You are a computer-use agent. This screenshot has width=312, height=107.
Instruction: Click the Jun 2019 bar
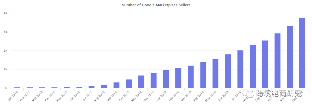tap(228, 71)
